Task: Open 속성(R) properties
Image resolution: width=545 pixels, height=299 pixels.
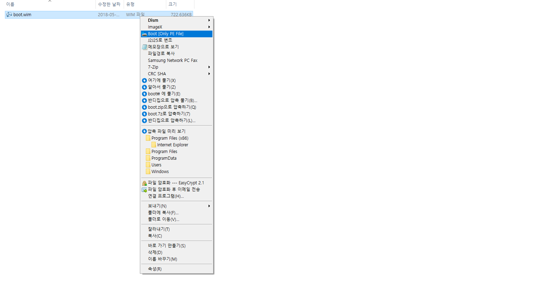Action: [x=176, y=269]
